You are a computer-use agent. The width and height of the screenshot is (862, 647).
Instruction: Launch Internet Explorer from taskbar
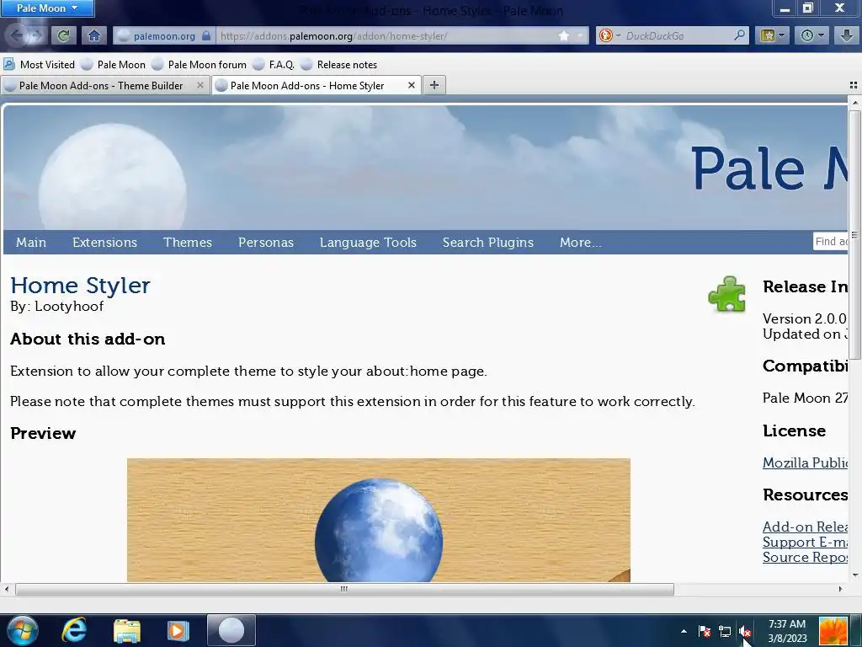[74, 630]
